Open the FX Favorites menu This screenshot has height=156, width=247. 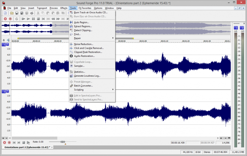click(x=85, y=8)
